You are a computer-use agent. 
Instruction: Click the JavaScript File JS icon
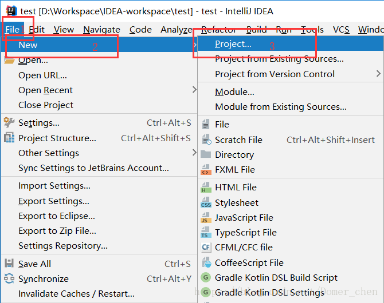tap(206, 217)
